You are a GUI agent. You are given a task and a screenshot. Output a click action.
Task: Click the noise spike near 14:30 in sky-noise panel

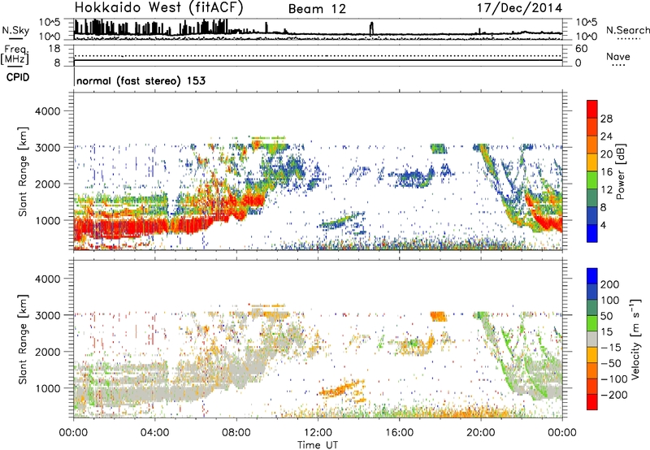click(371, 28)
